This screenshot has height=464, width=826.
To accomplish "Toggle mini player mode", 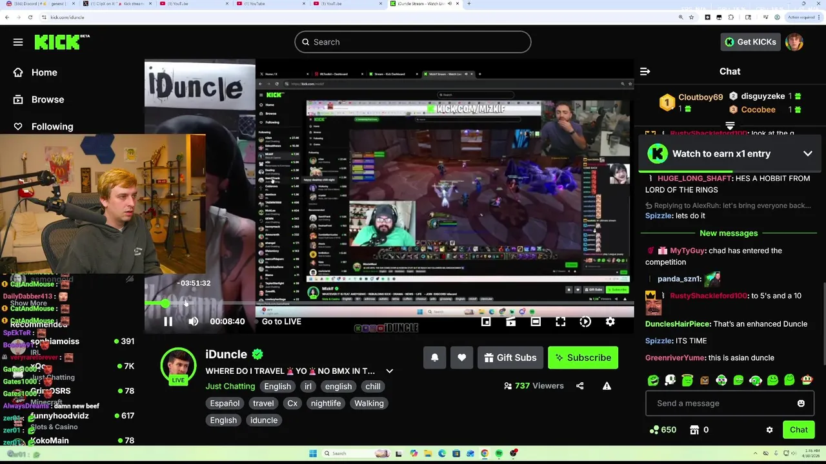I will click(486, 321).
